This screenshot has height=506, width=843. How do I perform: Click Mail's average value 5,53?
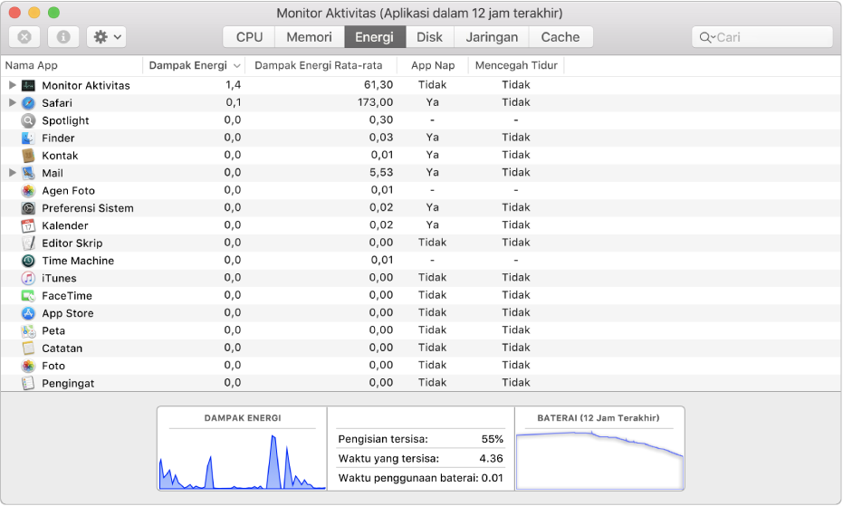[382, 173]
